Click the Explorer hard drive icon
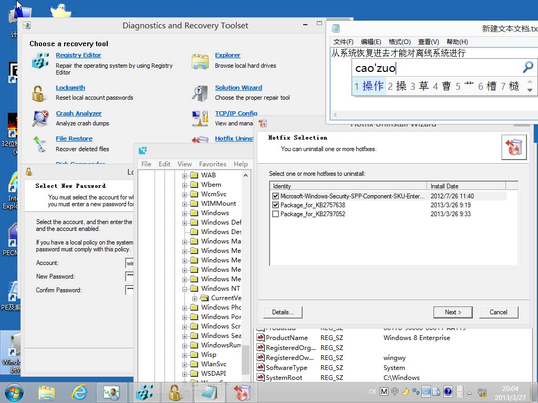The width and height of the screenshot is (538, 403). [200, 61]
